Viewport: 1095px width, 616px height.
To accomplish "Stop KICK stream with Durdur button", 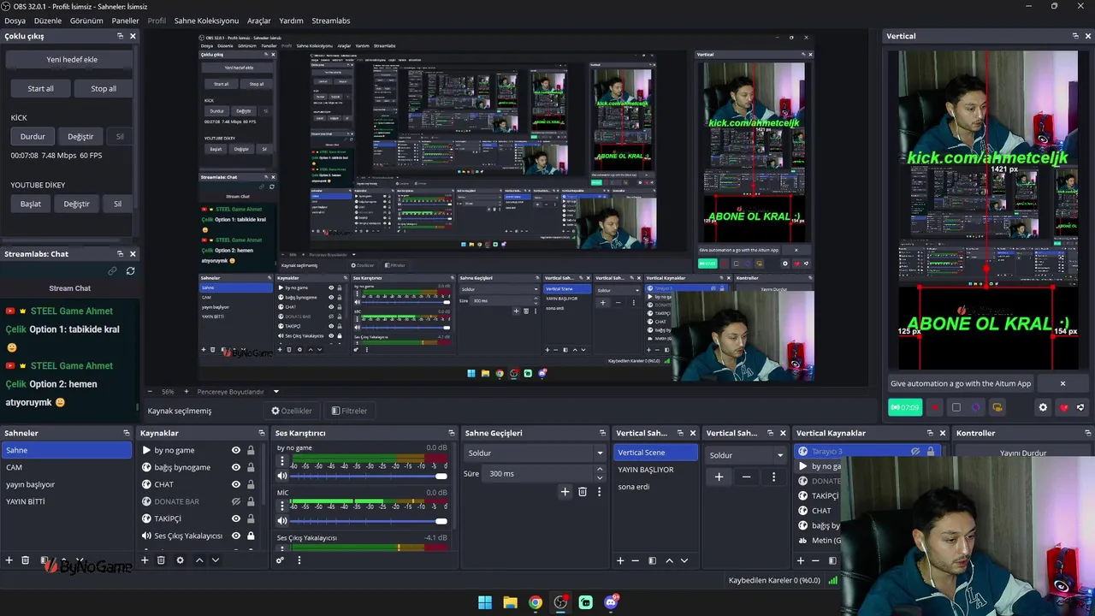I will pyautogui.click(x=33, y=136).
